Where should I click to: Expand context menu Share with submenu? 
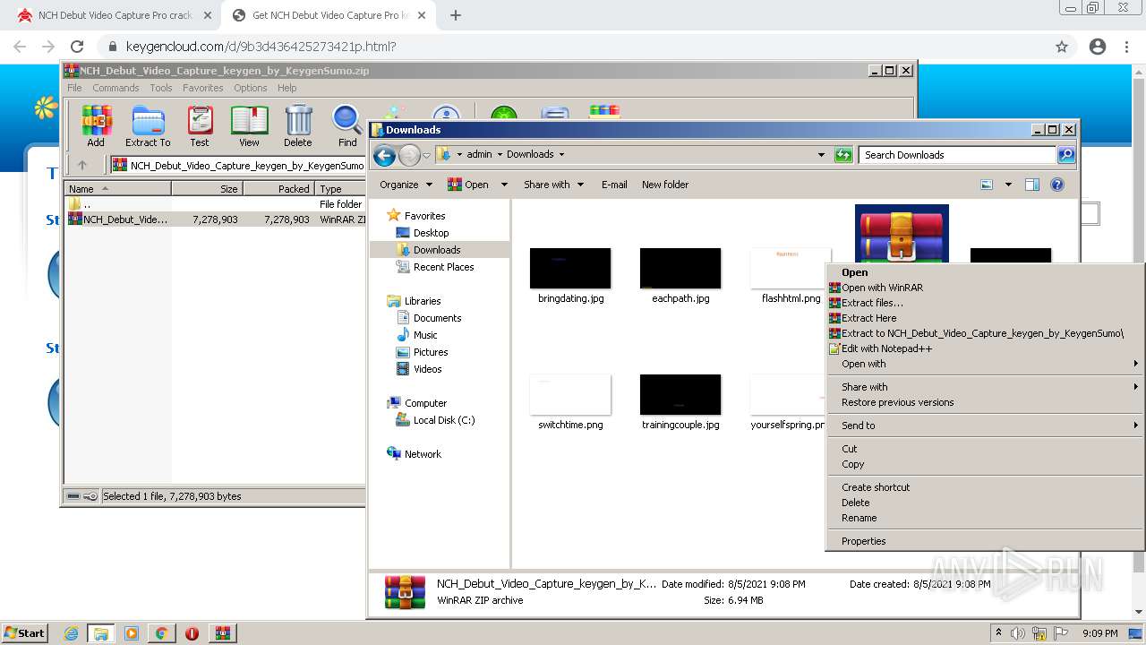985,387
